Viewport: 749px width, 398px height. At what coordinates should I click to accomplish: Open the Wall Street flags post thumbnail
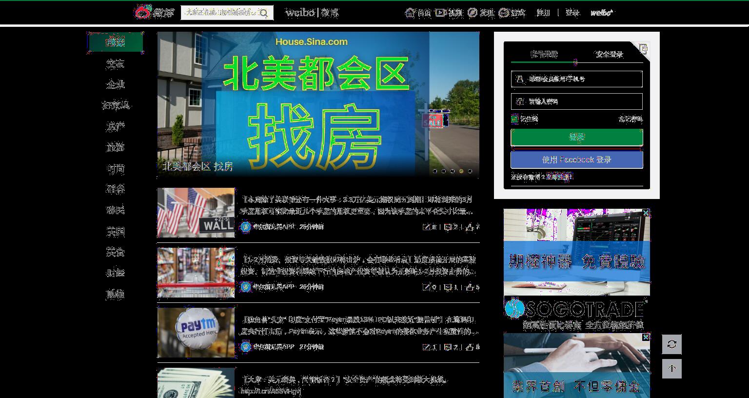point(196,213)
